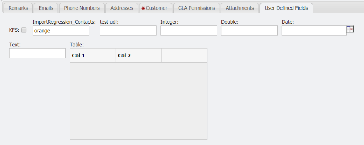Click the ImportRegression_Contacts field containing orange

pos(61,31)
